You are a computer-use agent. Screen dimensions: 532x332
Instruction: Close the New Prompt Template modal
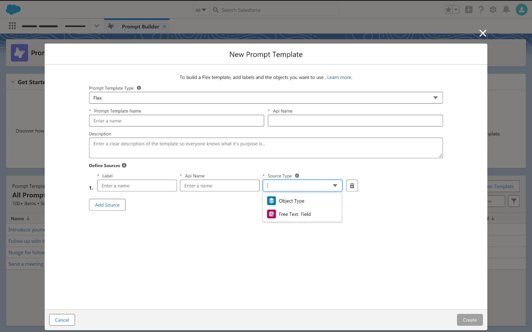click(483, 33)
